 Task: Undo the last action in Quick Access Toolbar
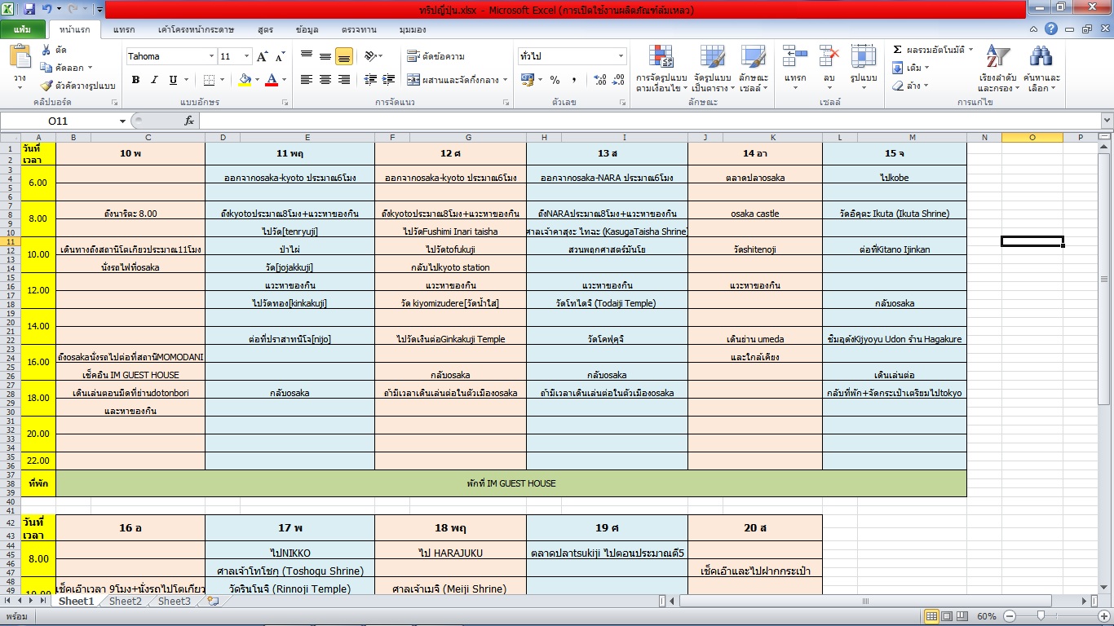tap(47, 9)
